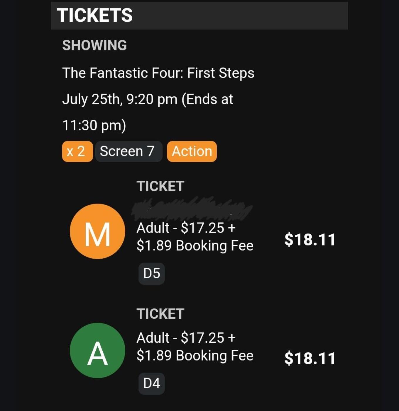Viewport: 399px width, 411px height.
Task: Click the $18.11 total beside the A ticket
Action: pos(310,359)
